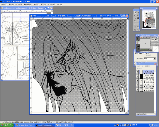Select the Zoom in magnifier tool
Screen dimensions: 159x127
135,30
